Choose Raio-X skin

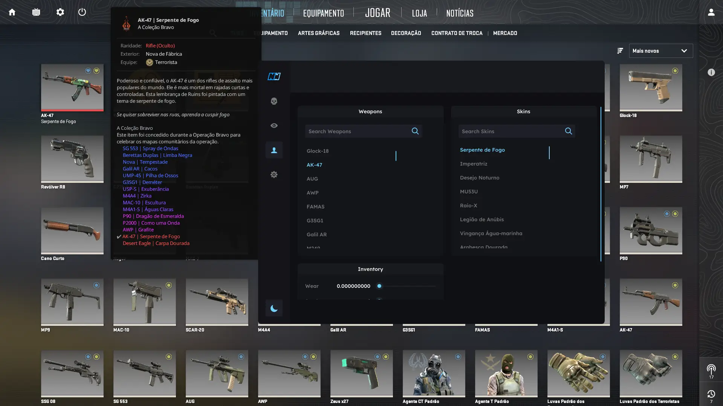click(x=468, y=205)
